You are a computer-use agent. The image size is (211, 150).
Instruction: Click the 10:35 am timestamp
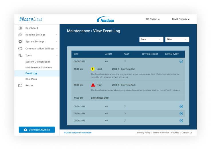coord(78,85)
